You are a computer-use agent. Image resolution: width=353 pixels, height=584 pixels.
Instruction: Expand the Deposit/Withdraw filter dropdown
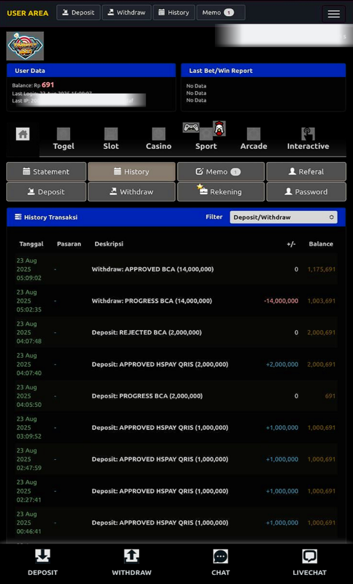tap(283, 217)
